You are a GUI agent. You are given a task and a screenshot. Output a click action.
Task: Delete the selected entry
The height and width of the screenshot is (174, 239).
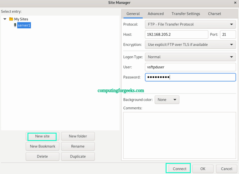(x=42, y=156)
